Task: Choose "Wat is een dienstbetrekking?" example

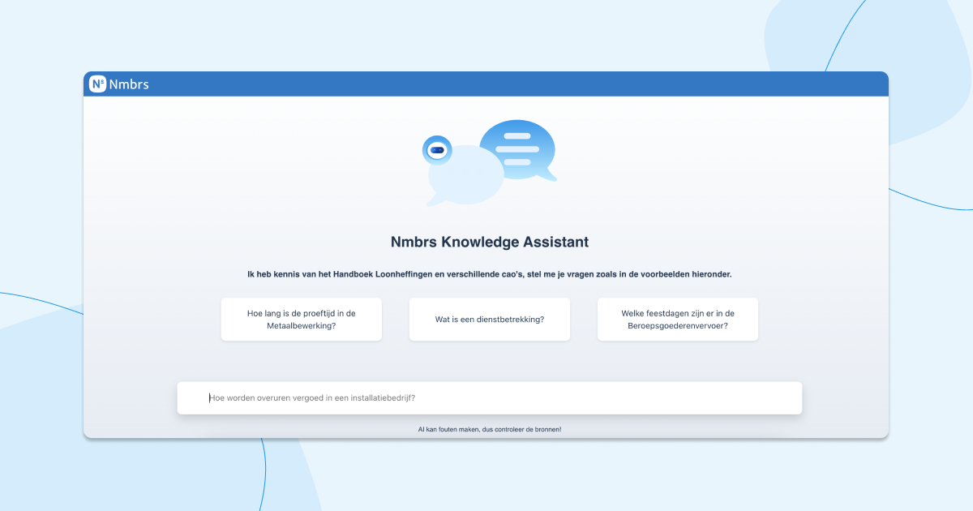Action: click(490, 320)
